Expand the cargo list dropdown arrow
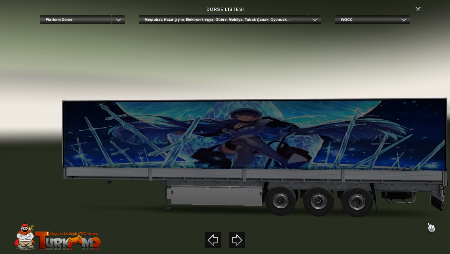450x254 pixels. coord(315,20)
